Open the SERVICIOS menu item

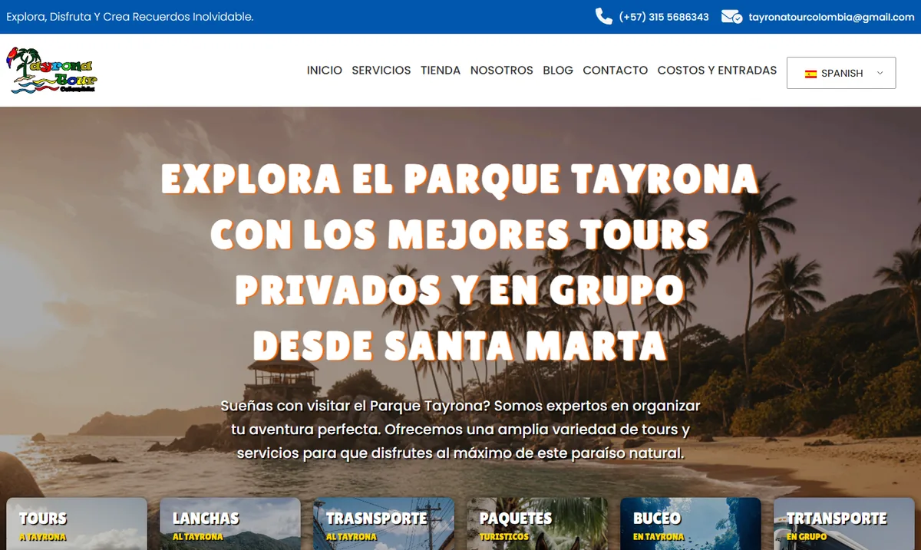click(x=381, y=70)
